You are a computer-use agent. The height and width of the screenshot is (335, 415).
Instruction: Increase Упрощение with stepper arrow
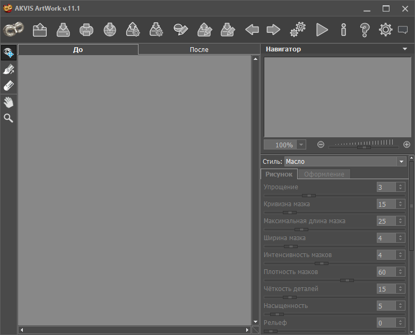tap(401, 185)
